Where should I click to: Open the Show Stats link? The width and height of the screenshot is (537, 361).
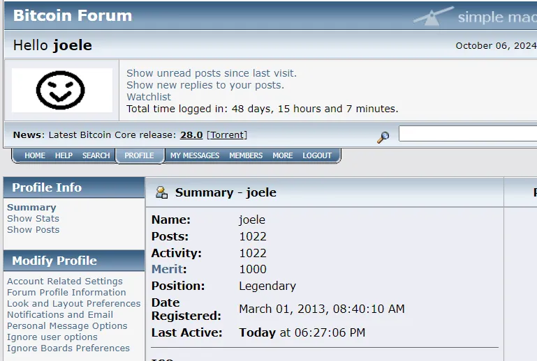[33, 218]
